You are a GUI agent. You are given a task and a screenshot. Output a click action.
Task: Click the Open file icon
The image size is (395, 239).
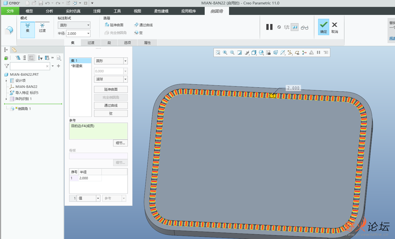34,3
